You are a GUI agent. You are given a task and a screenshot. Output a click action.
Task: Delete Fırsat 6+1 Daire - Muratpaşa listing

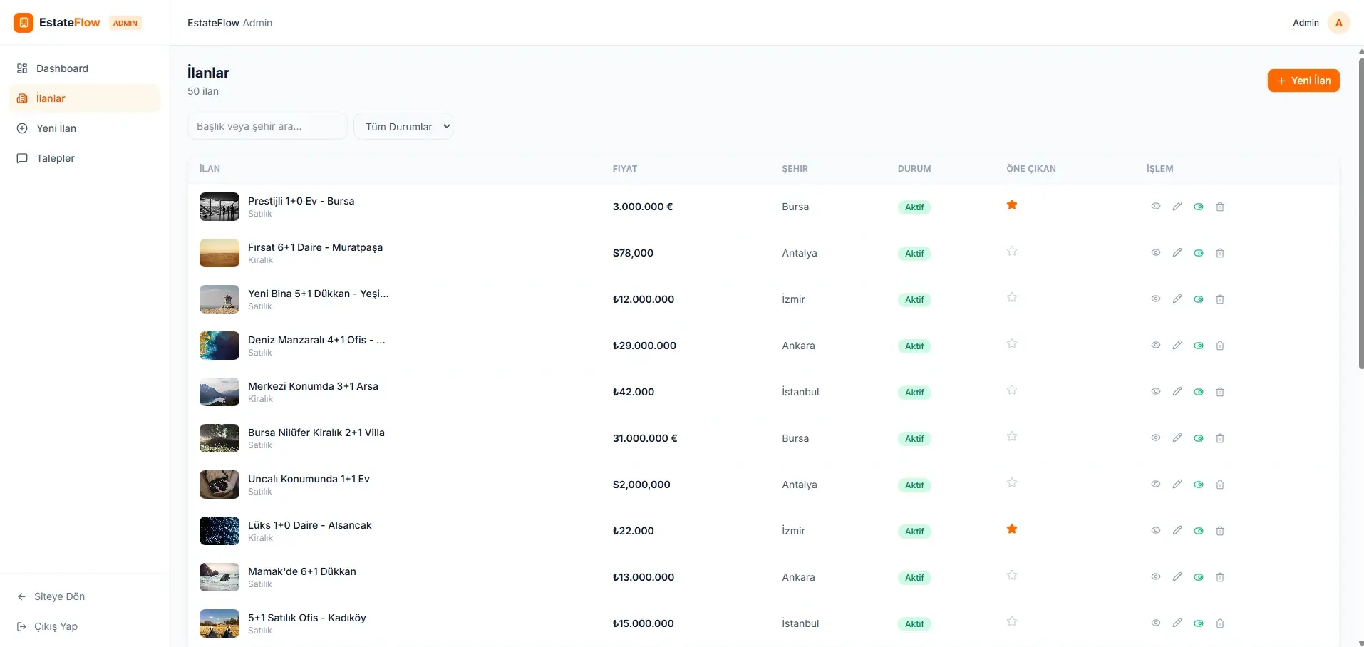click(1220, 253)
